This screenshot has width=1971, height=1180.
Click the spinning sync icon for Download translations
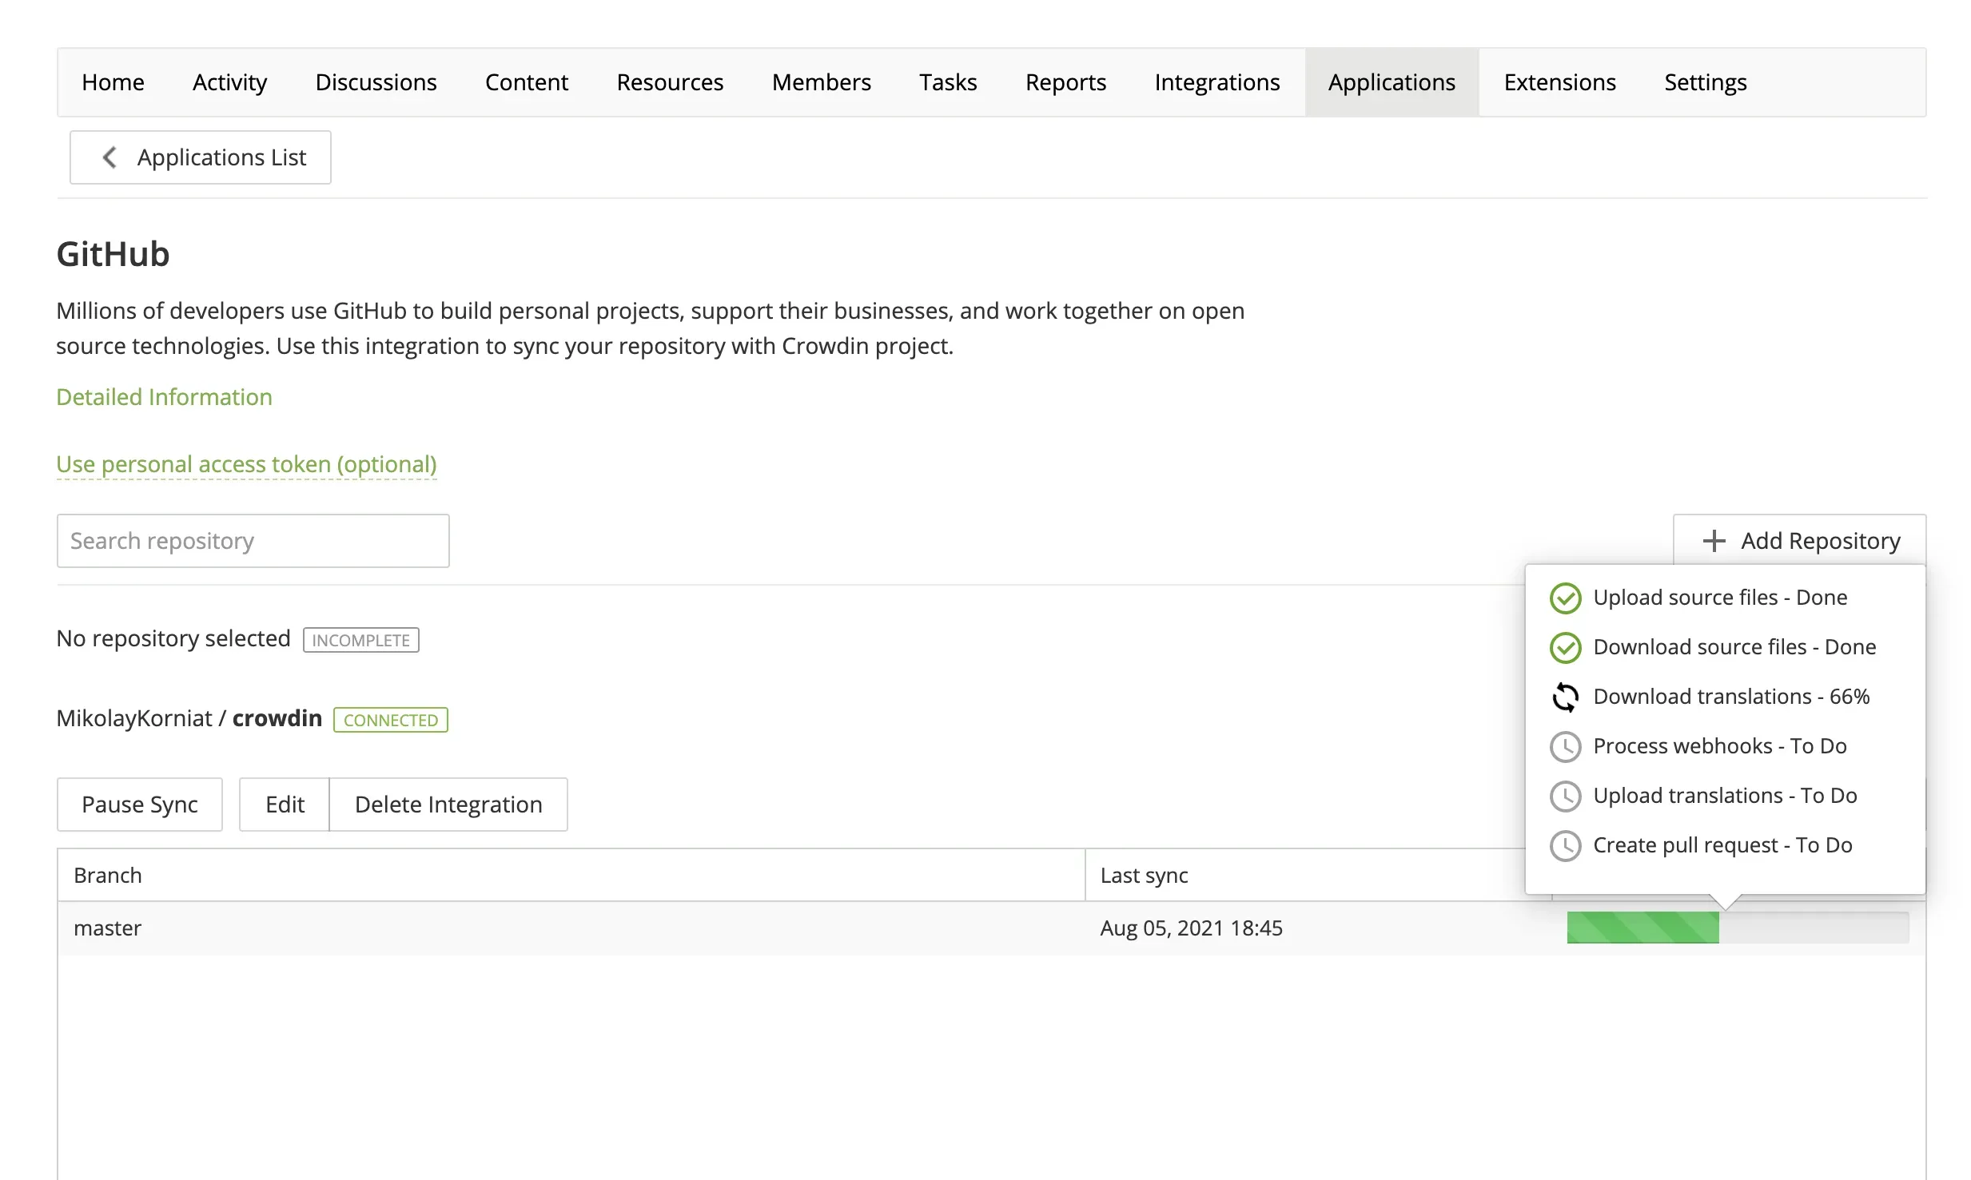pos(1565,697)
